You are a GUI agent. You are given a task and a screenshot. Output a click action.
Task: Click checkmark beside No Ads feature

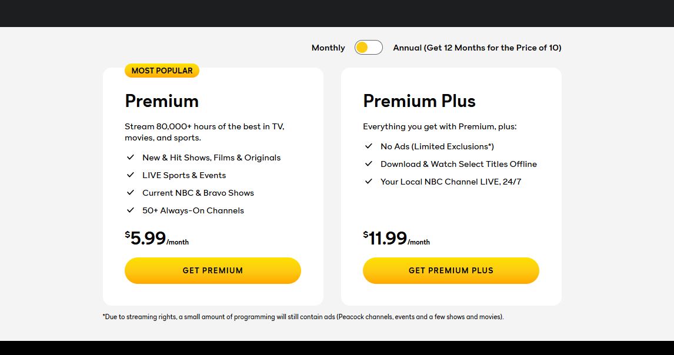coord(368,146)
